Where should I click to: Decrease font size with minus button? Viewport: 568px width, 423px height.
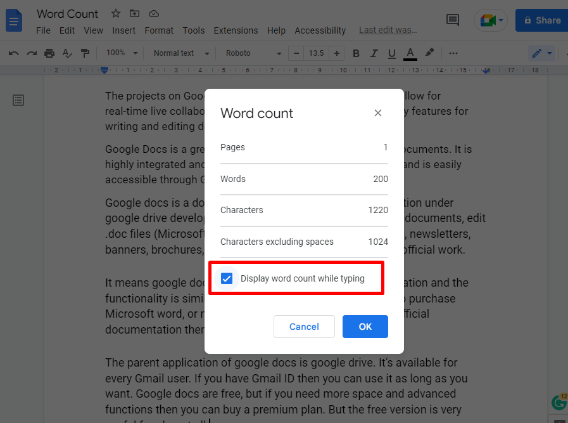[296, 53]
